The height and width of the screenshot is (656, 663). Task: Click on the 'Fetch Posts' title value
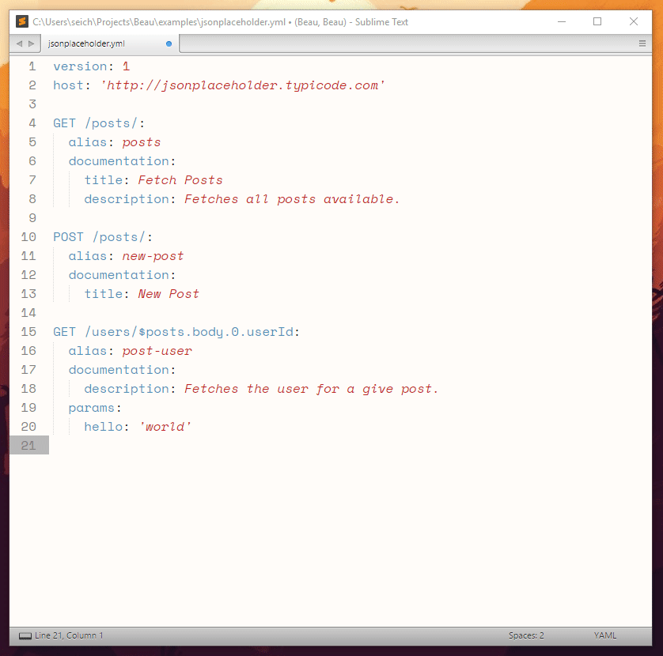[x=180, y=180]
